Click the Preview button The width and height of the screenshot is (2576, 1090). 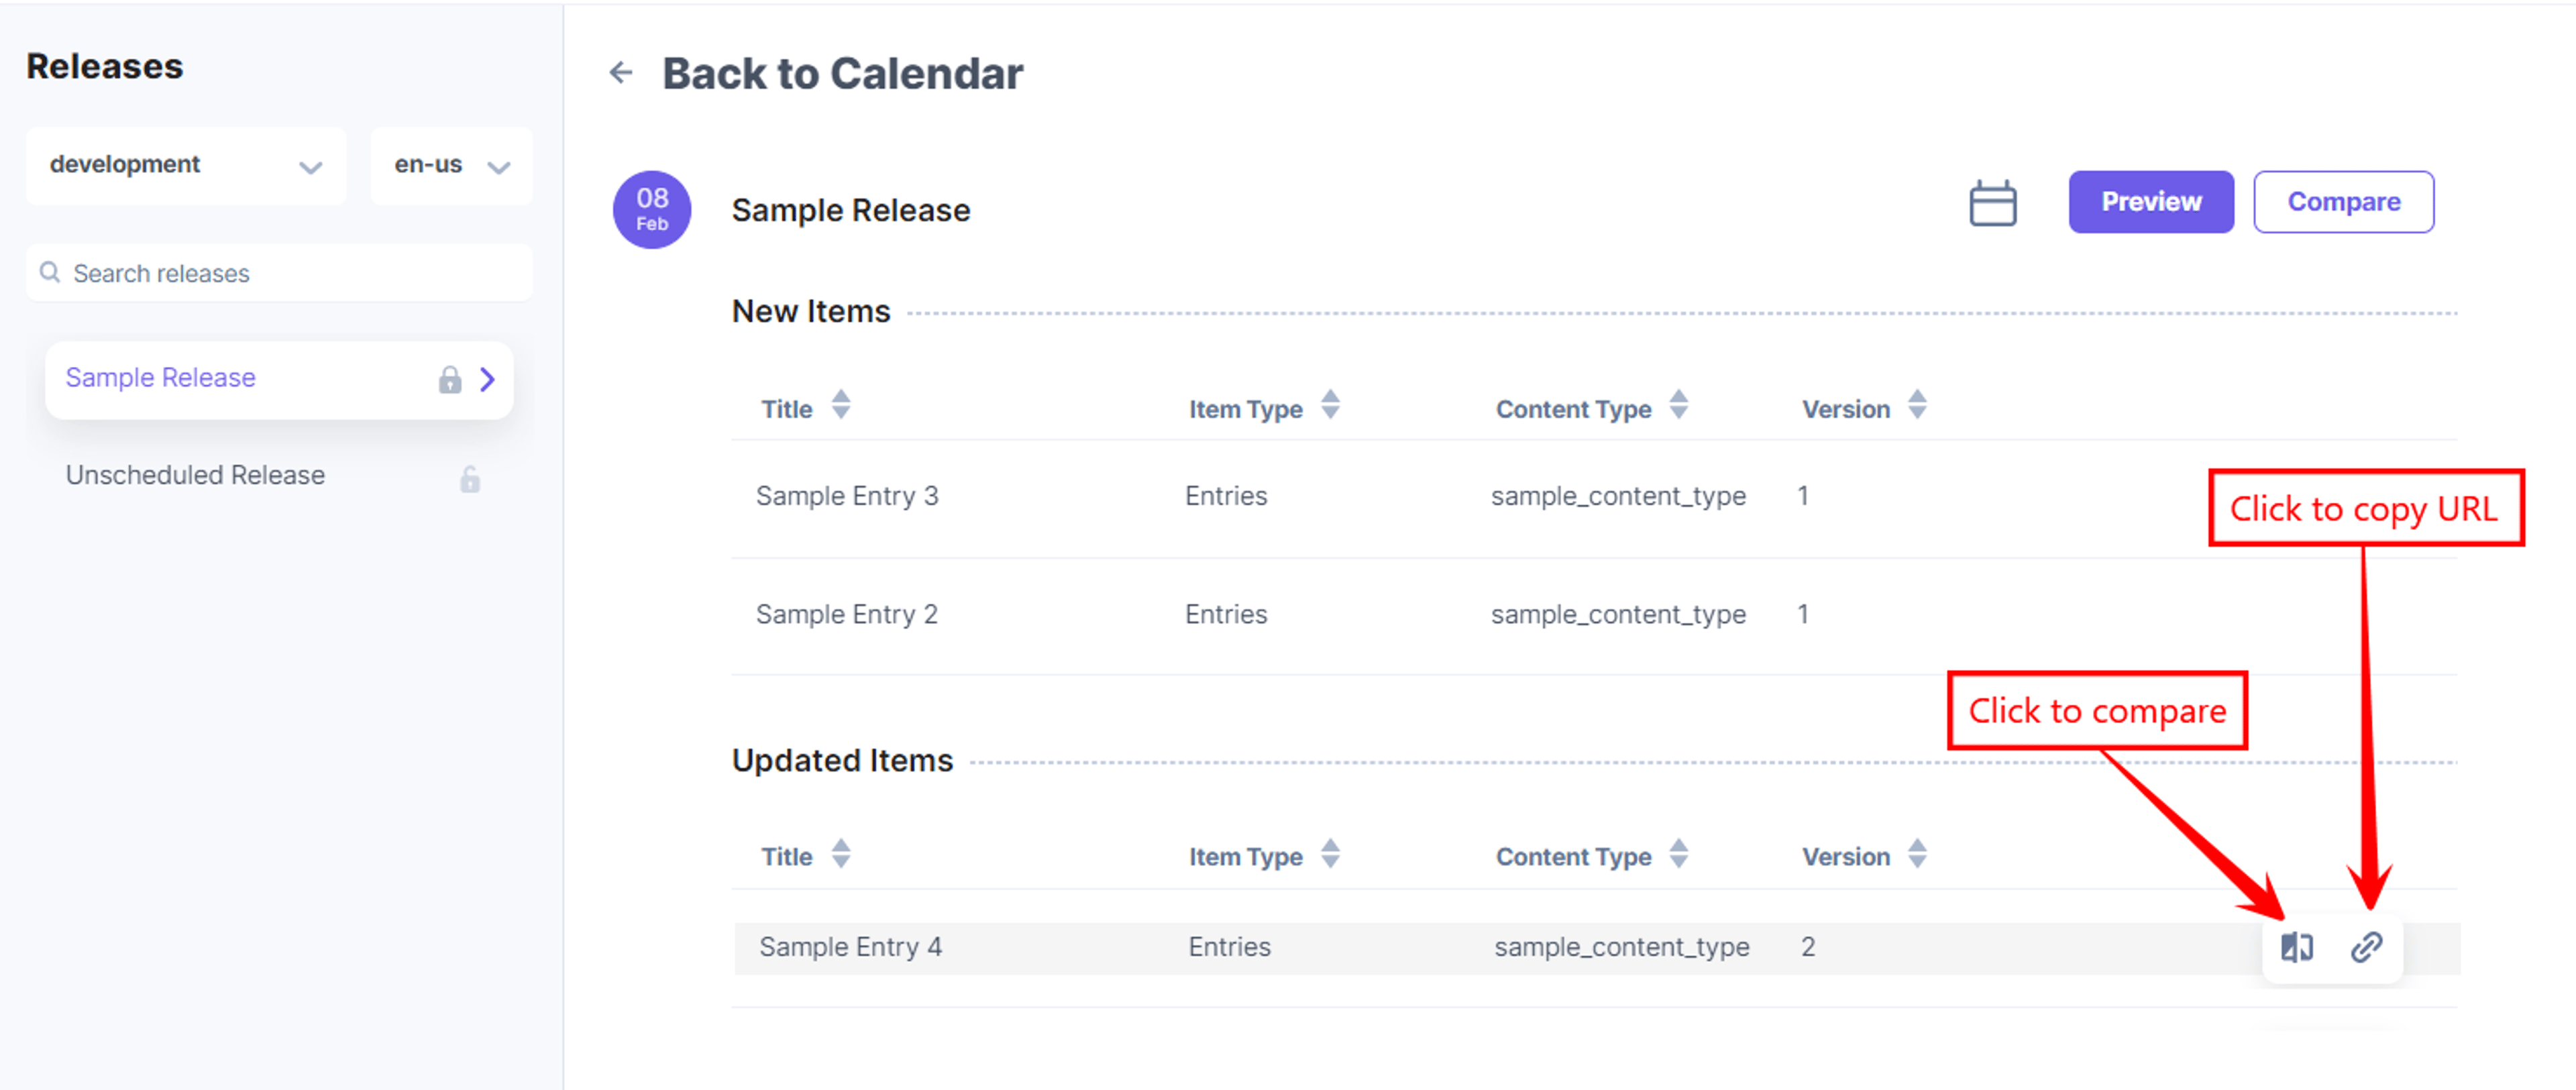coord(2151,202)
